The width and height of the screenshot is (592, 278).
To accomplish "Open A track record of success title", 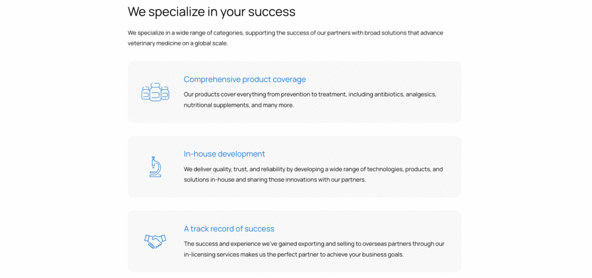I will pos(229,228).
